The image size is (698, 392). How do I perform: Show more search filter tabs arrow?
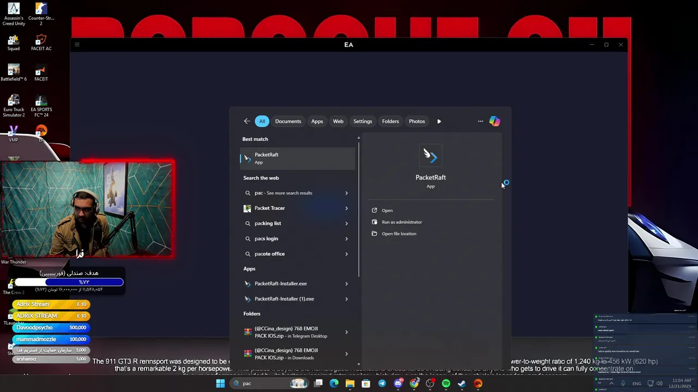pos(439,121)
